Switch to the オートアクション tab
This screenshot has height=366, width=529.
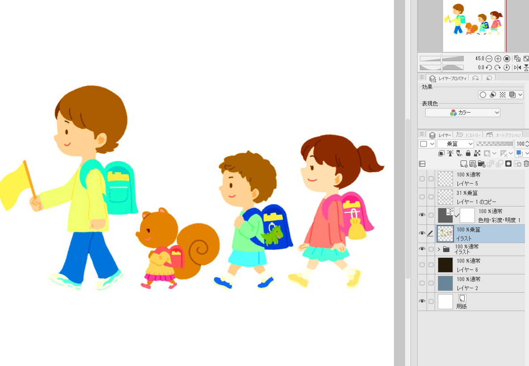click(x=504, y=135)
